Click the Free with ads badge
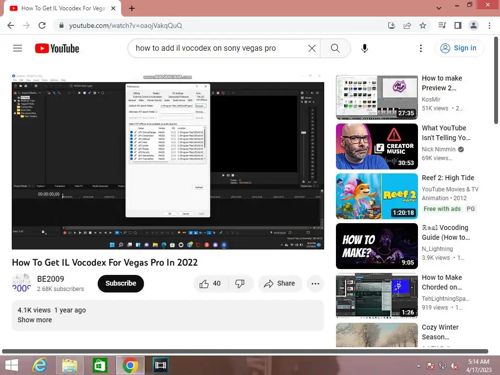This screenshot has width=500, height=375. click(442, 209)
